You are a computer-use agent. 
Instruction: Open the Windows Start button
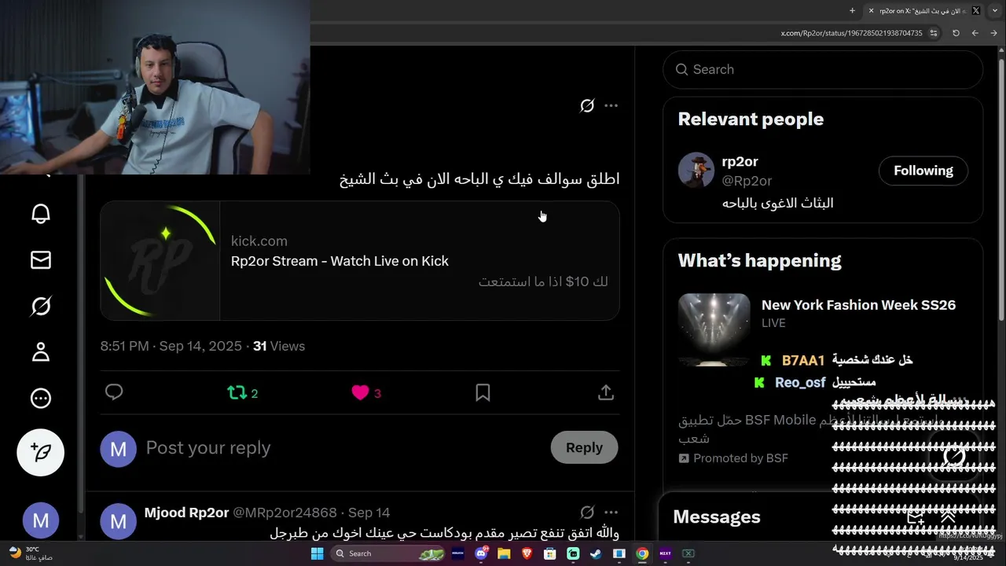coord(317,553)
